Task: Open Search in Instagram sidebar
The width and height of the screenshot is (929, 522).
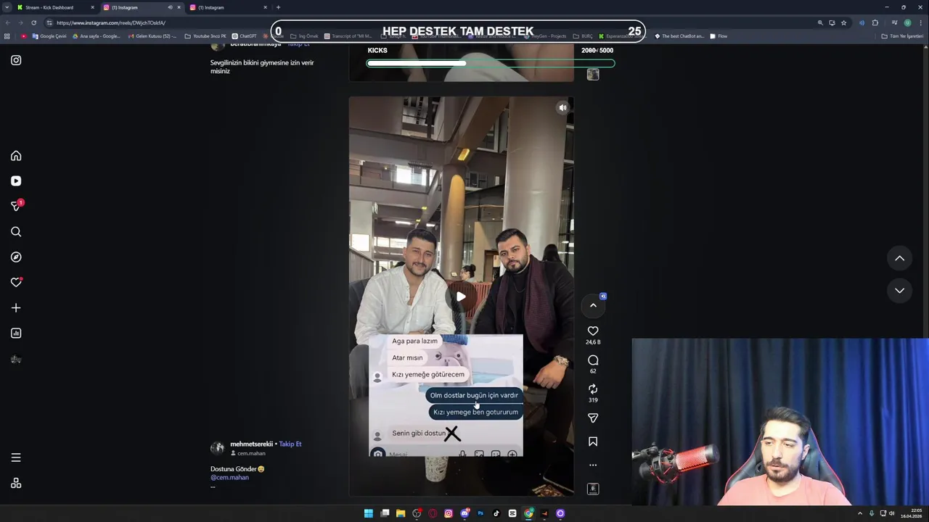Action: pyautogui.click(x=16, y=232)
